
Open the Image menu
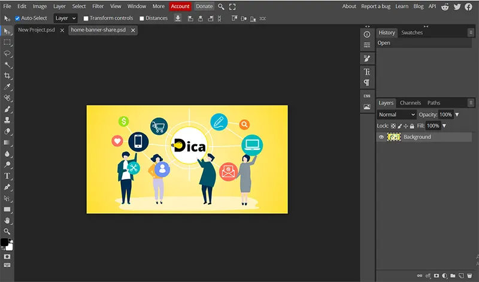40,7
